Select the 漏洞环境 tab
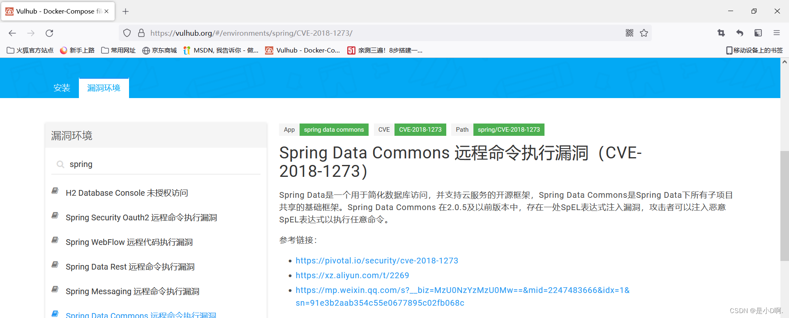Image resolution: width=789 pixels, height=318 pixels. click(104, 88)
